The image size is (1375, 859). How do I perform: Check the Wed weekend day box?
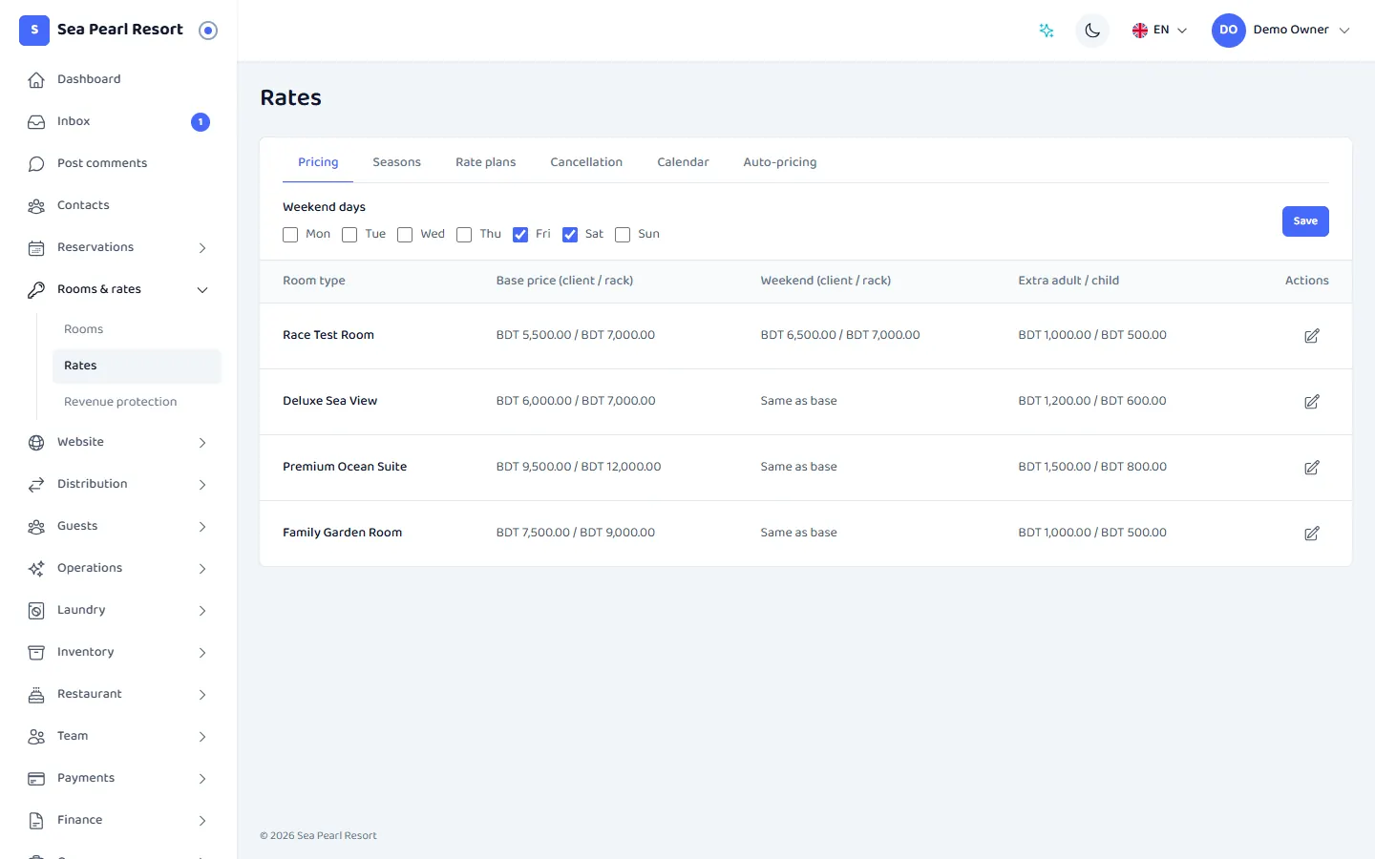click(405, 235)
